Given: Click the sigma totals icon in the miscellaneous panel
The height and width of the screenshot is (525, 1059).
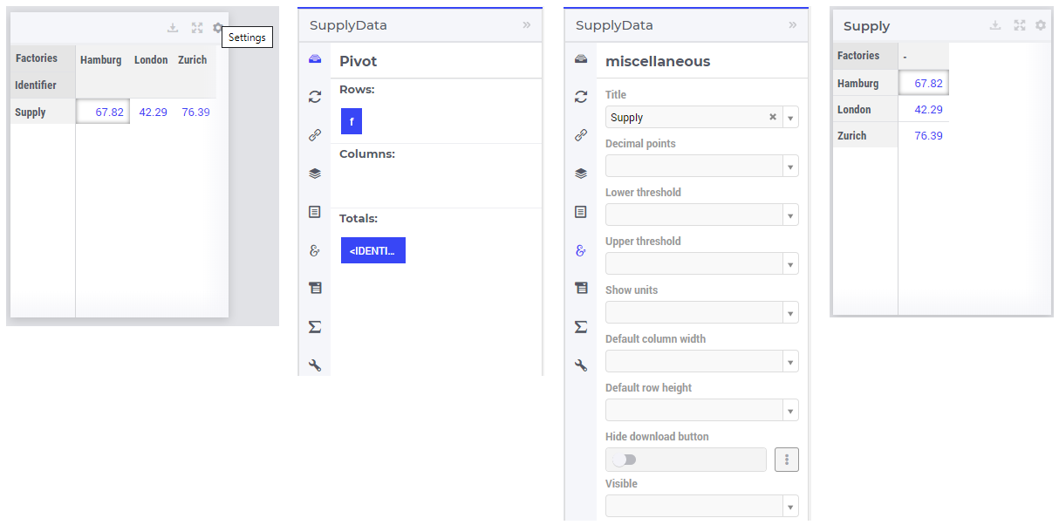Looking at the screenshot, I should pos(581,327).
